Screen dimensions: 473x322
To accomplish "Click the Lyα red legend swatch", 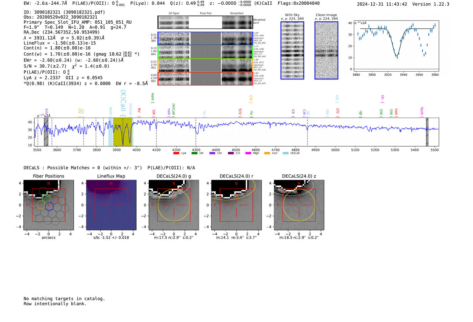I will point(176,153).
